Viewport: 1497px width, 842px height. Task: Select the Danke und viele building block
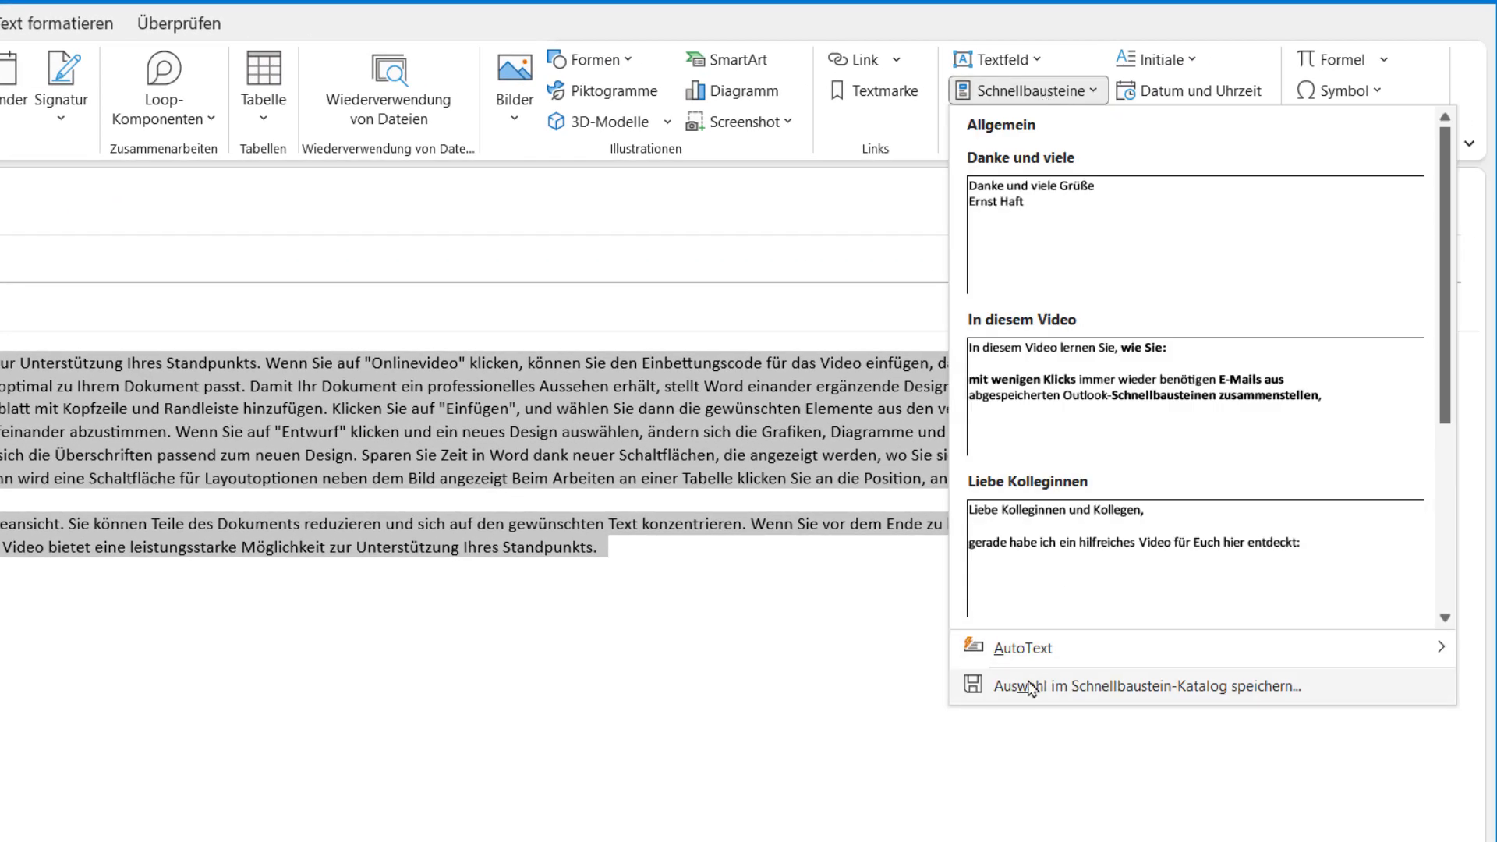(x=1193, y=234)
